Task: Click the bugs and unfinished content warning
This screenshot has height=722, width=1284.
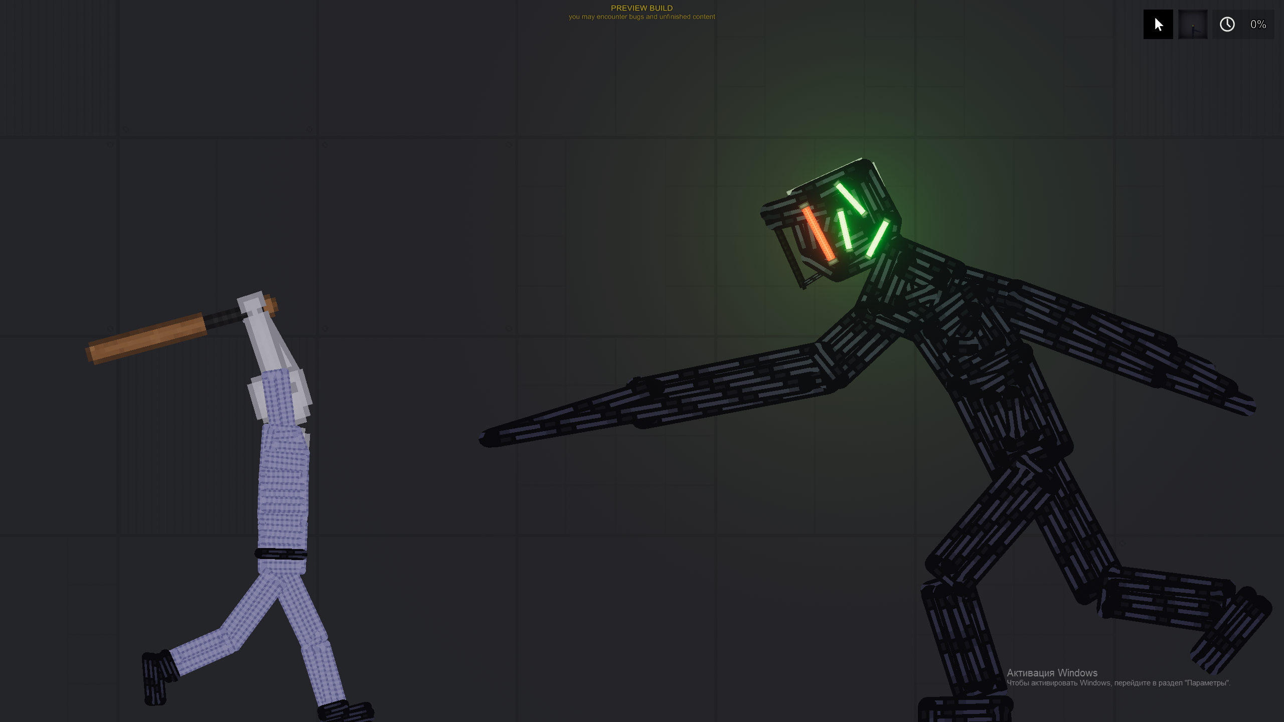Action: pos(641,17)
